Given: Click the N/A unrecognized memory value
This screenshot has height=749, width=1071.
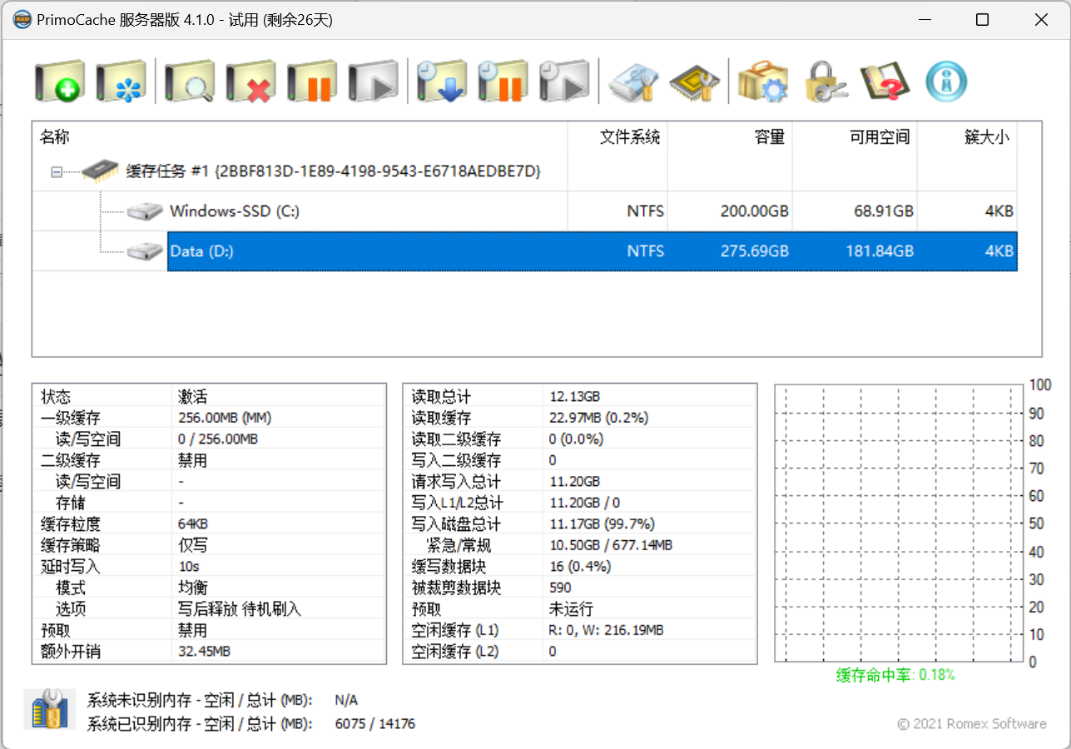Looking at the screenshot, I should 346,700.
